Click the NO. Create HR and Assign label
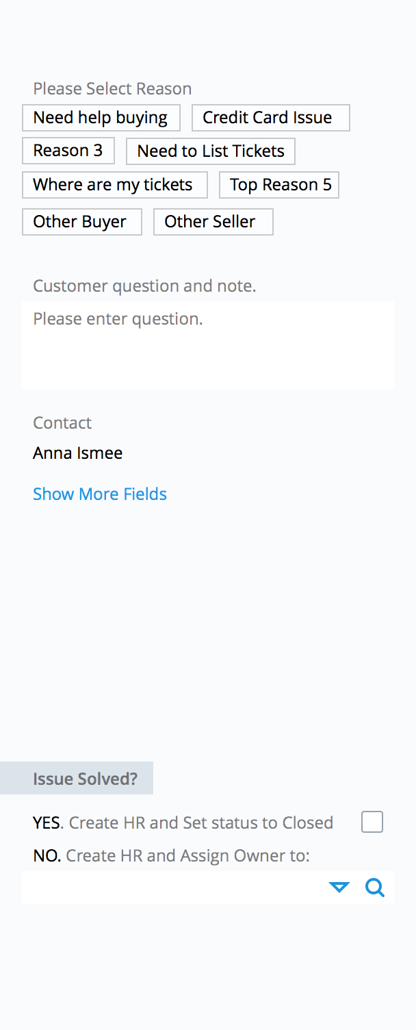 point(171,855)
